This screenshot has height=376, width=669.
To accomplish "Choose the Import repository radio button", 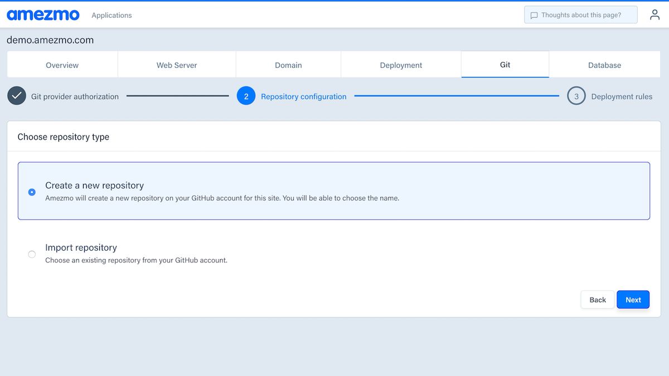I will 32,254.
